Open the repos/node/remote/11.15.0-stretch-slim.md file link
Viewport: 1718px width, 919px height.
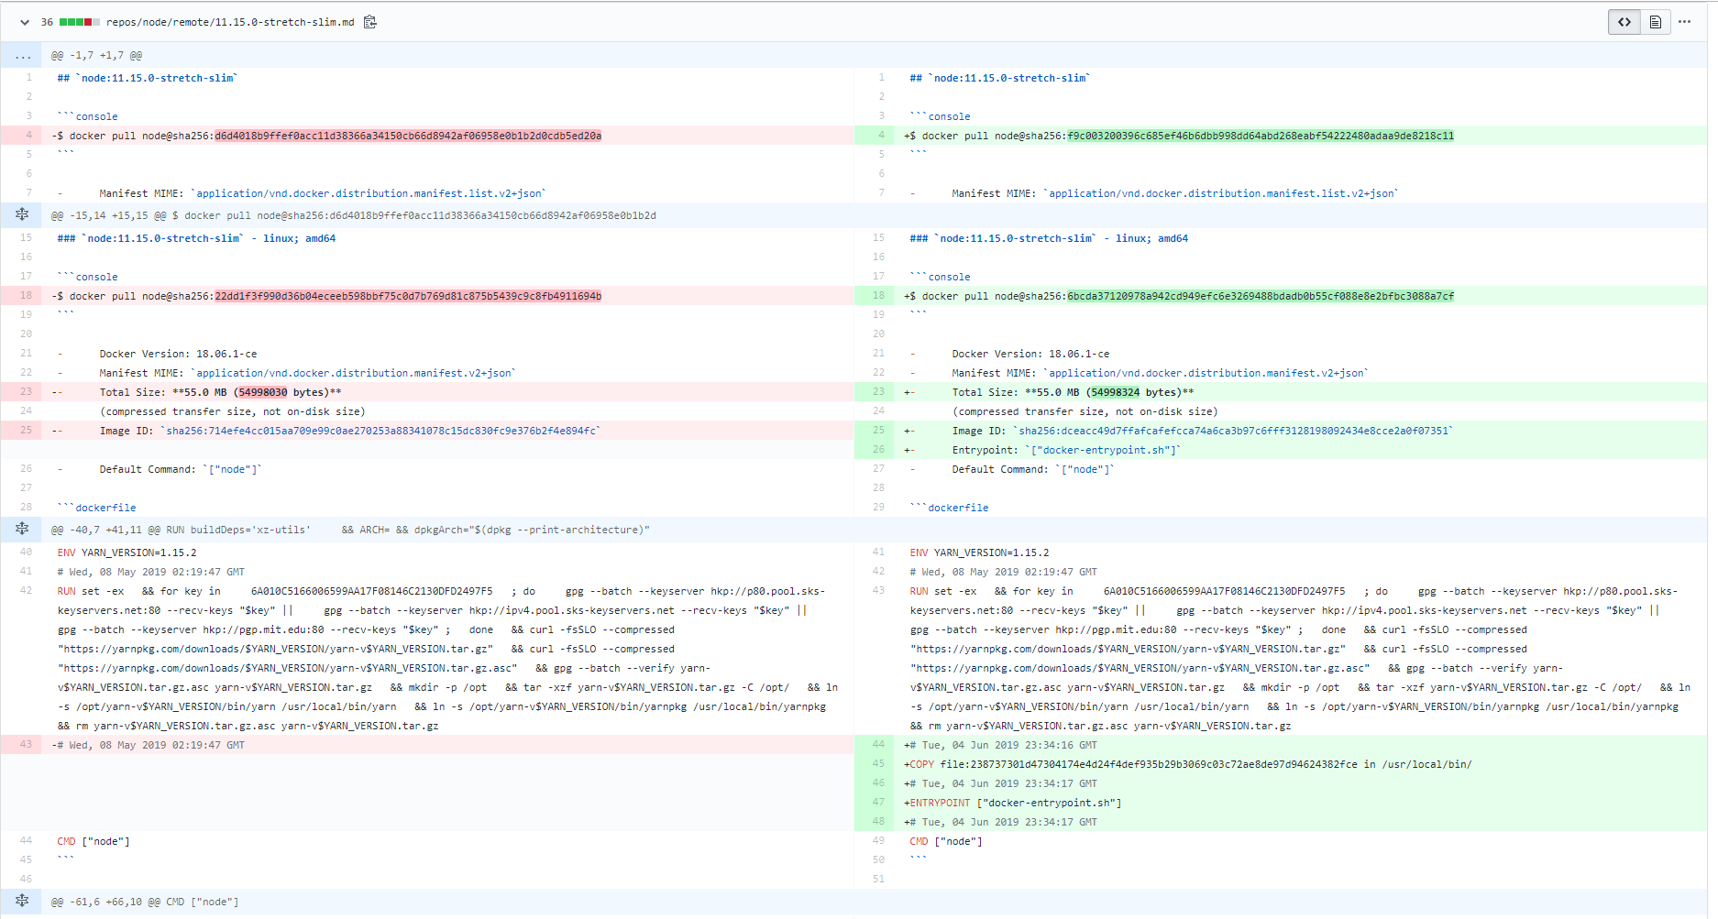[x=229, y=22]
